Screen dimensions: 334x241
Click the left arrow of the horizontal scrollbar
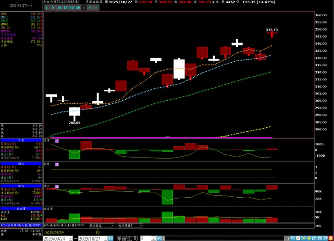(163, 238)
